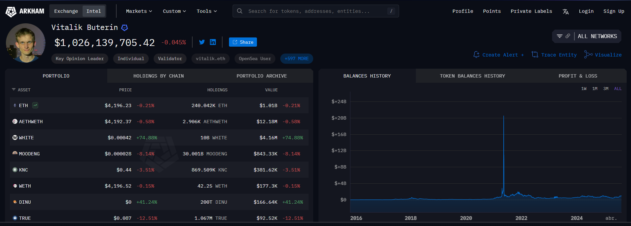Open the PORTFOLIO ARCHIVE tab
This screenshot has height=226, width=631.
262,76
